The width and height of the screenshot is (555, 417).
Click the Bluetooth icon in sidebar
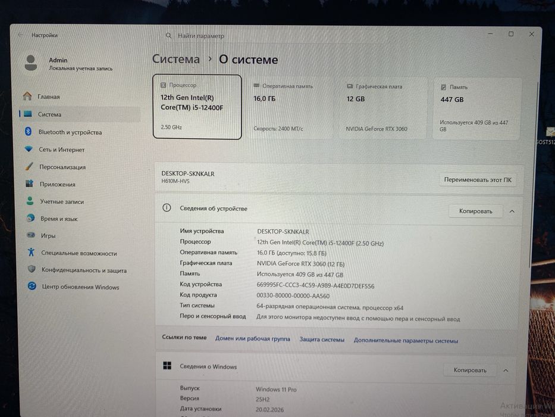click(29, 132)
